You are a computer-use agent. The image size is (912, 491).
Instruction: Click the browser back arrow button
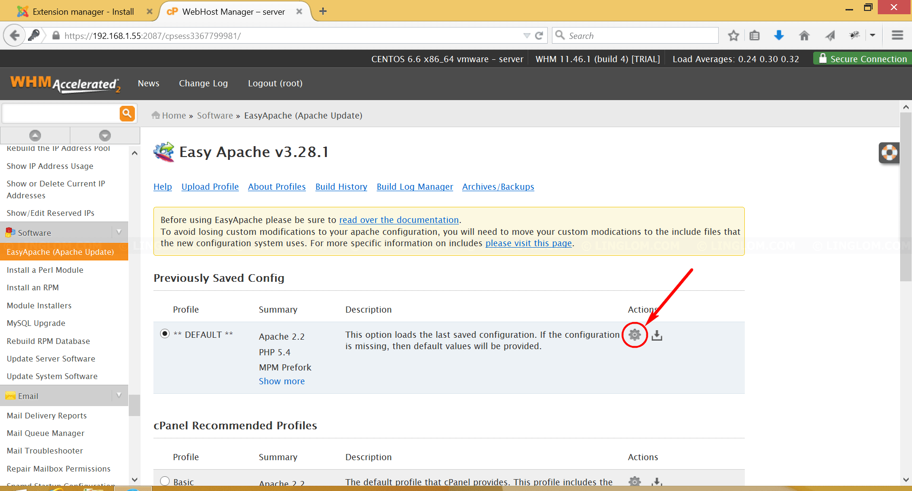point(15,36)
